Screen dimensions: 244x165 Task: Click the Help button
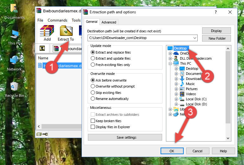[x=223, y=151]
